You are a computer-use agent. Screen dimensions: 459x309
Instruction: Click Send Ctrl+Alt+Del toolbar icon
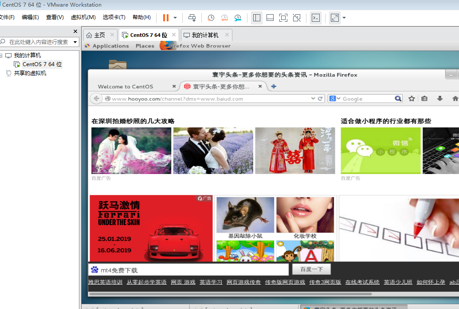tap(192, 18)
